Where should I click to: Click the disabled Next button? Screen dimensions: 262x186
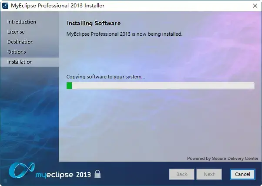click(x=209, y=174)
